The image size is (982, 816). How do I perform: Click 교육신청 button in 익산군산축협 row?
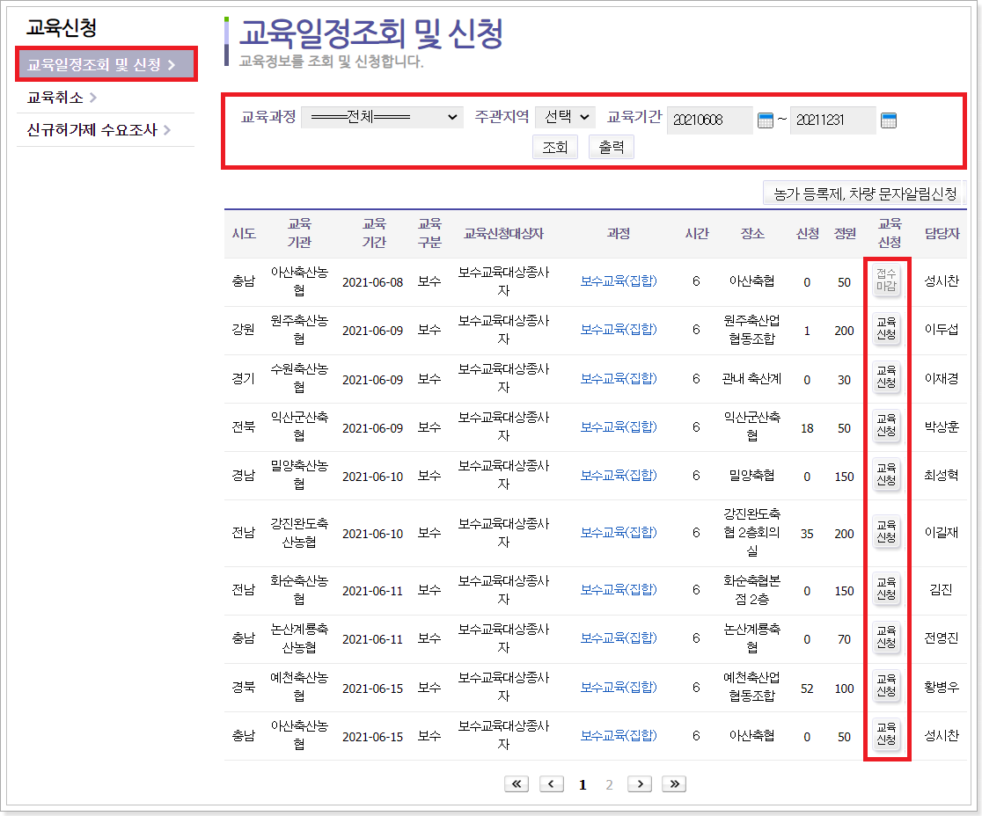[x=886, y=426]
